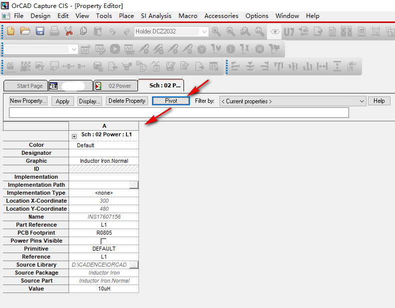The width and height of the screenshot is (395, 308).
Task: Select the Primitive cell DEFAULT
Action: click(x=104, y=249)
